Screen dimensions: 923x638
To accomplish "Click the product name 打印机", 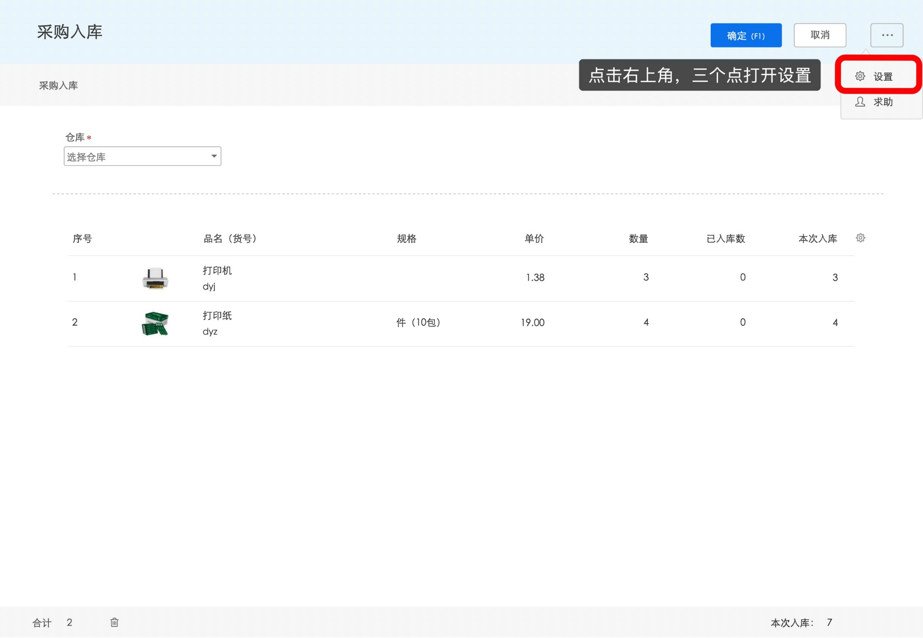I will pyautogui.click(x=217, y=271).
